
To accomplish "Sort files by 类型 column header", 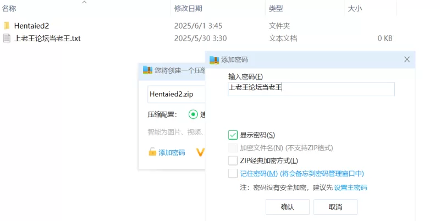I will pyautogui.click(x=276, y=8).
